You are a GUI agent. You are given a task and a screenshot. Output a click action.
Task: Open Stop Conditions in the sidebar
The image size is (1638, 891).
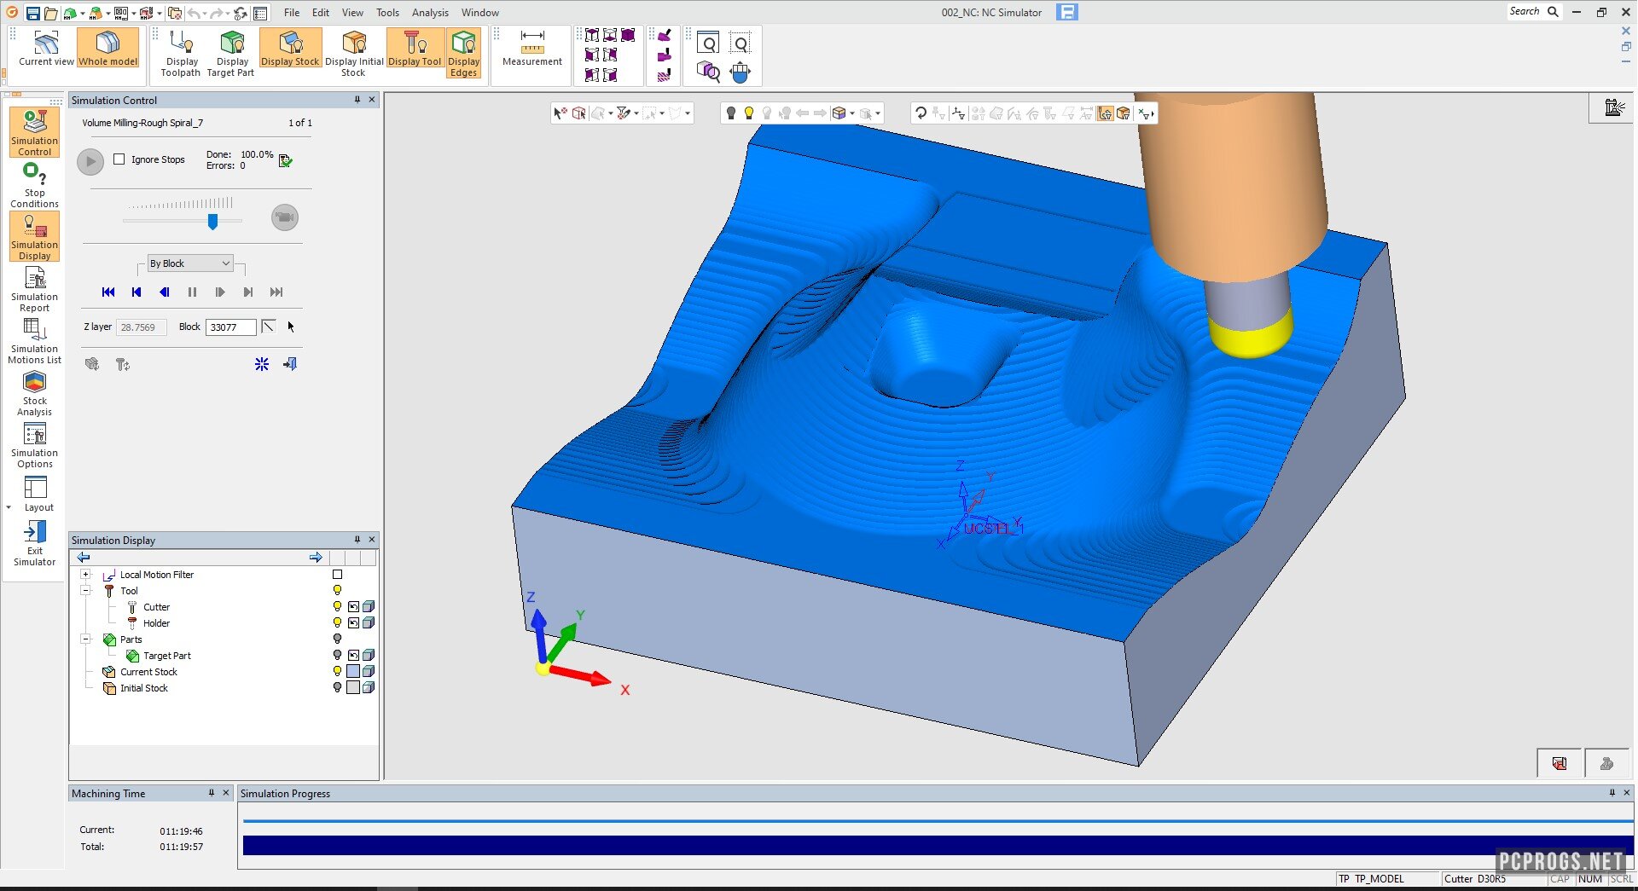pos(34,185)
